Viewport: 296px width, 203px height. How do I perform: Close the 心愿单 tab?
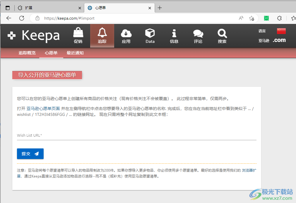150,8
